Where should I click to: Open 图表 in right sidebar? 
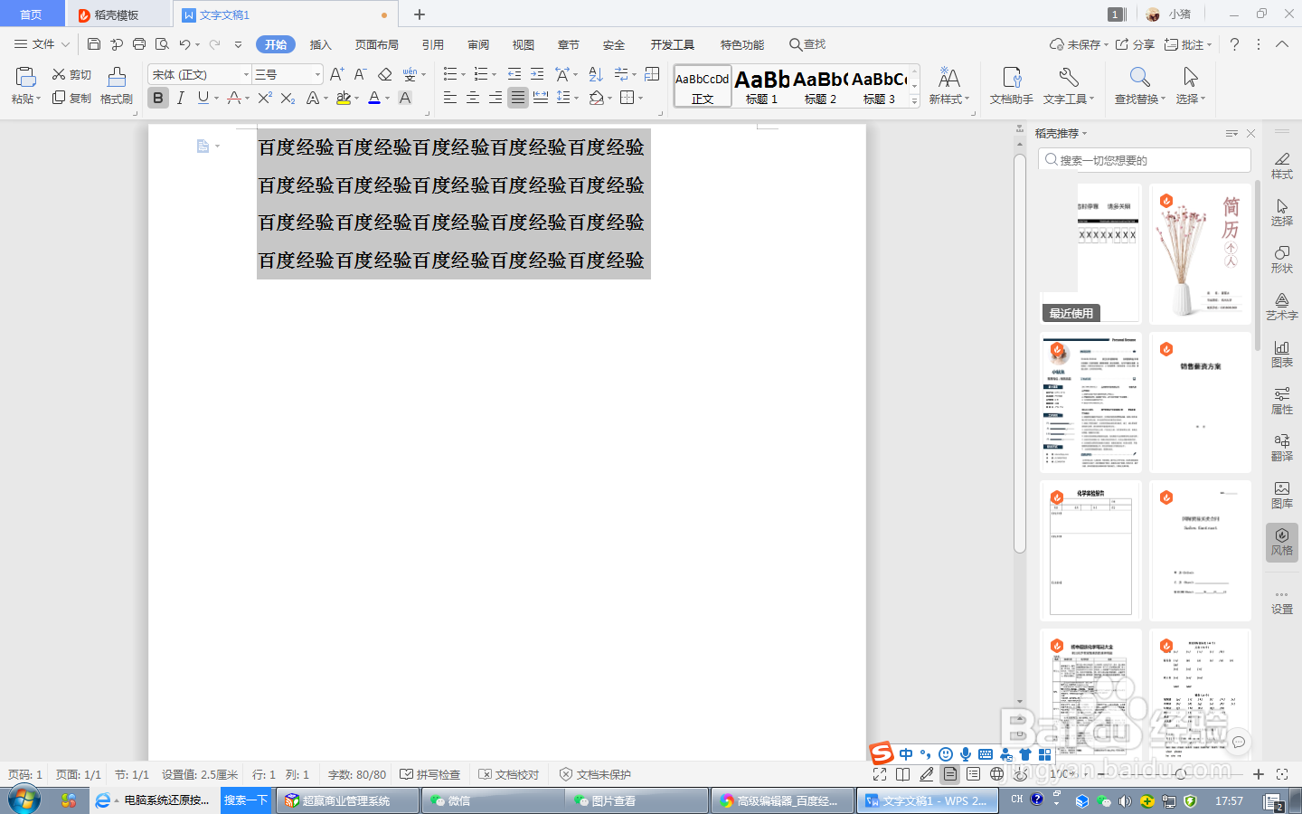(x=1282, y=354)
